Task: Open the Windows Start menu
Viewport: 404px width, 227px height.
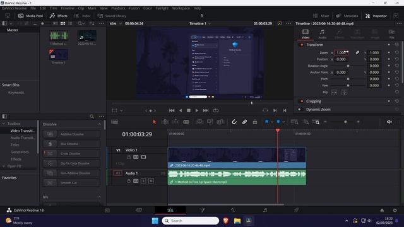Action: pos(155,221)
